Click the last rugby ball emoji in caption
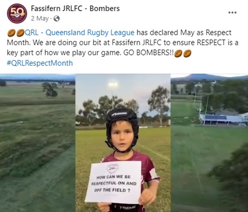The image size is (248, 212). (187, 53)
